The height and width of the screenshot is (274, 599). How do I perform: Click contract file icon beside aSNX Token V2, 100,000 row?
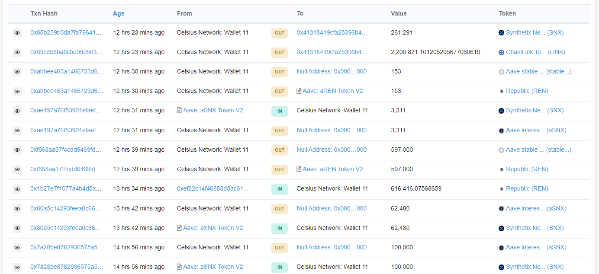[179, 267]
